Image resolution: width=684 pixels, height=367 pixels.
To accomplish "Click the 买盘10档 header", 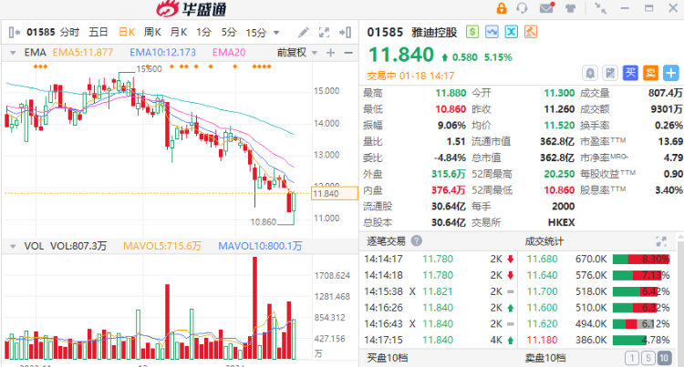I will tap(388, 358).
